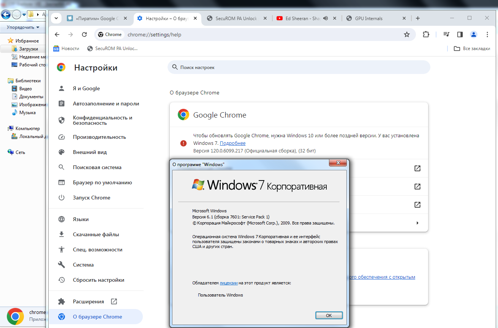Open Видео library in Explorer

[25, 88]
